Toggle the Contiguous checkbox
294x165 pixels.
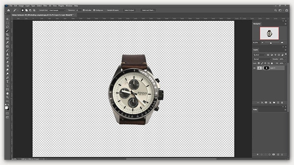tap(94, 10)
